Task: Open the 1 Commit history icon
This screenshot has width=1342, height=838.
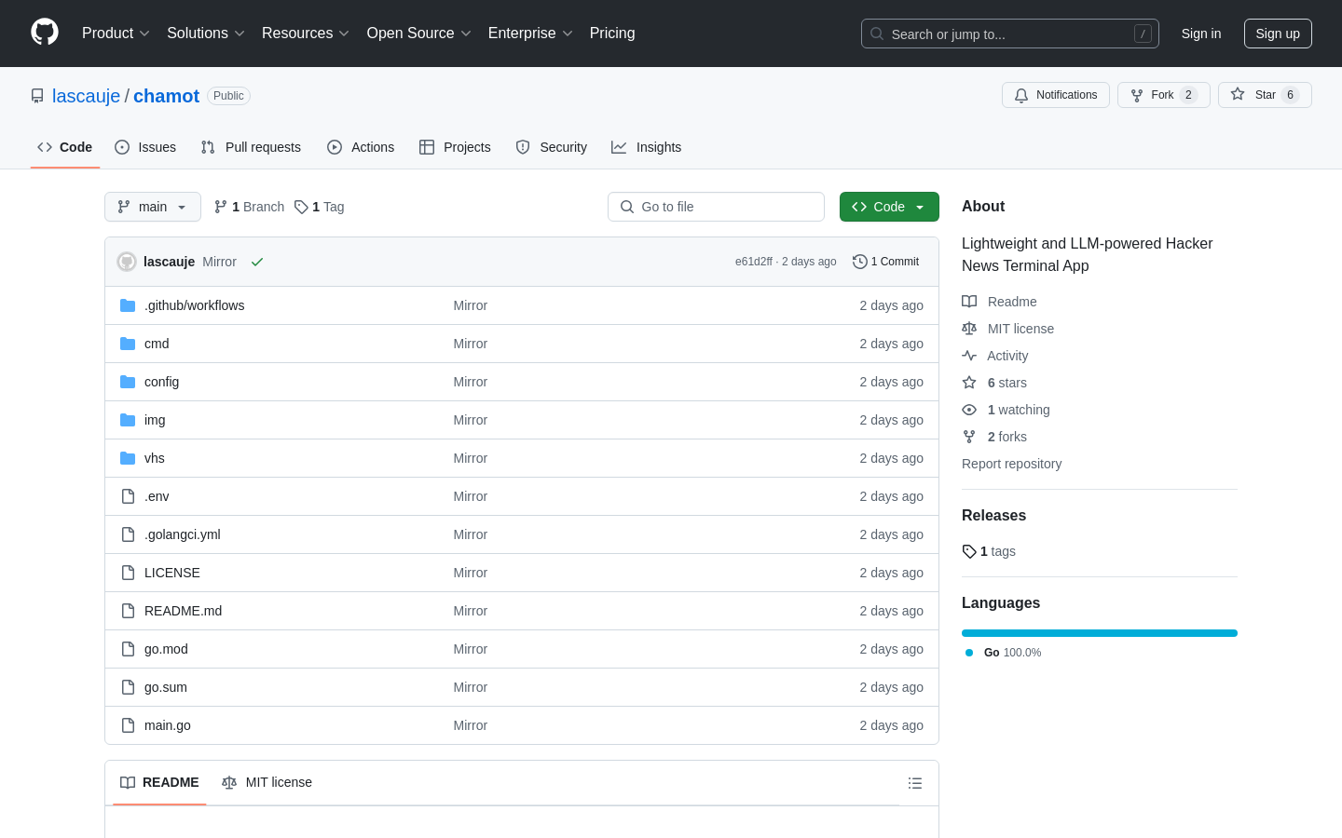Action: [x=860, y=262]
